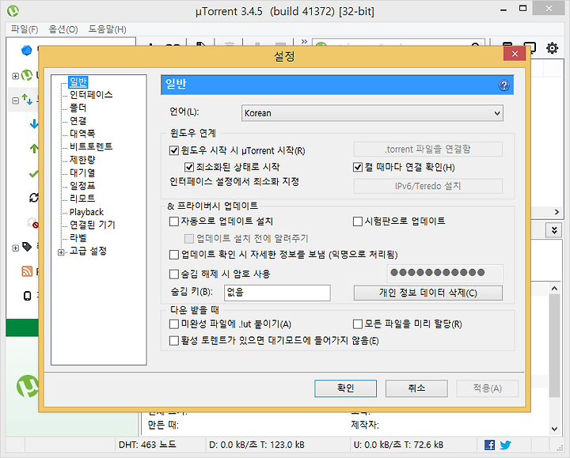Open the 도움말(H) menu
This screenshot has height=458, width=570.
point(107,29)
